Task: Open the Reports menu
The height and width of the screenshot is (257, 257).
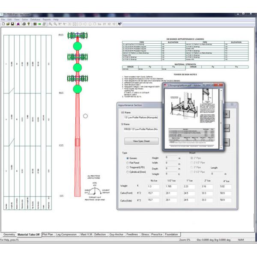Action: pyautogui.click(x=46, y=19)
